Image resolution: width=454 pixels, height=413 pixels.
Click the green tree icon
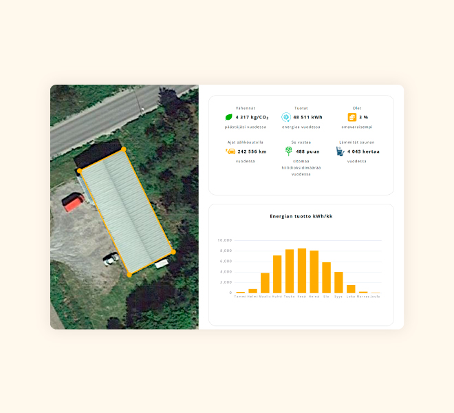coord(289,151)
